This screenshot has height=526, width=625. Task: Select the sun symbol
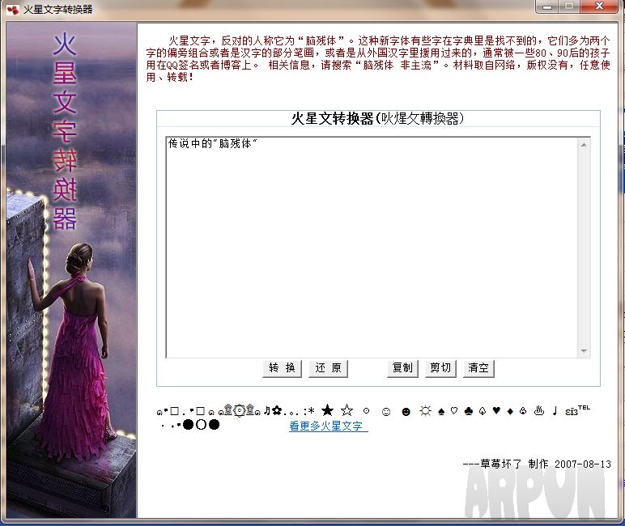[425, 411]
